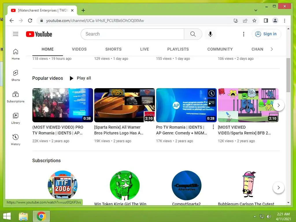
Task: Click the scrollbar down arrow
Action: (x=288, y=203)
